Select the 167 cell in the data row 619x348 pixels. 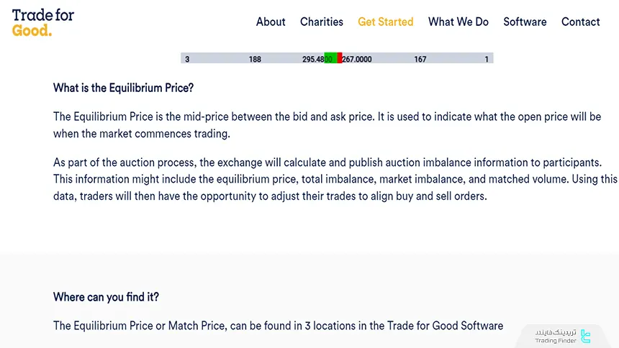[x=420, y=59]
